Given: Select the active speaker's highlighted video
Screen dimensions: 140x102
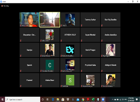Looking at the screenshot, I should [50, 20].
